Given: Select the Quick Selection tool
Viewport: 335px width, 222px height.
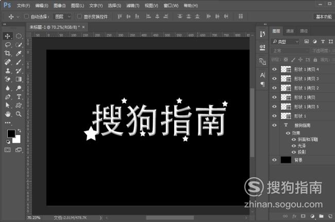Looking at the screenshot, I should [19, 45].
